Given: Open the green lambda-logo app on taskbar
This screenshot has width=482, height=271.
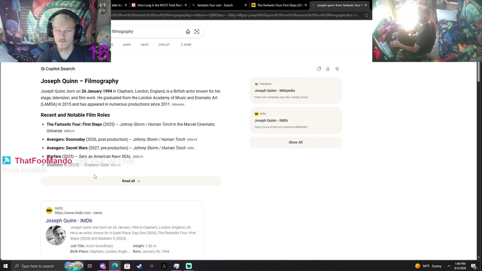Looking at the screenshot, I should point(164,266).
